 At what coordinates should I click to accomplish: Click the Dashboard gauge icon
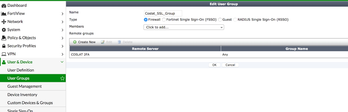pos(4,6)
